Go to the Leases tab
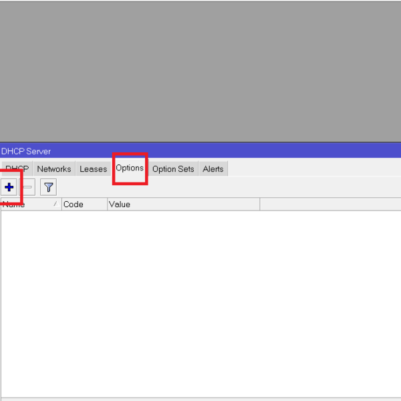 (93, 169)
